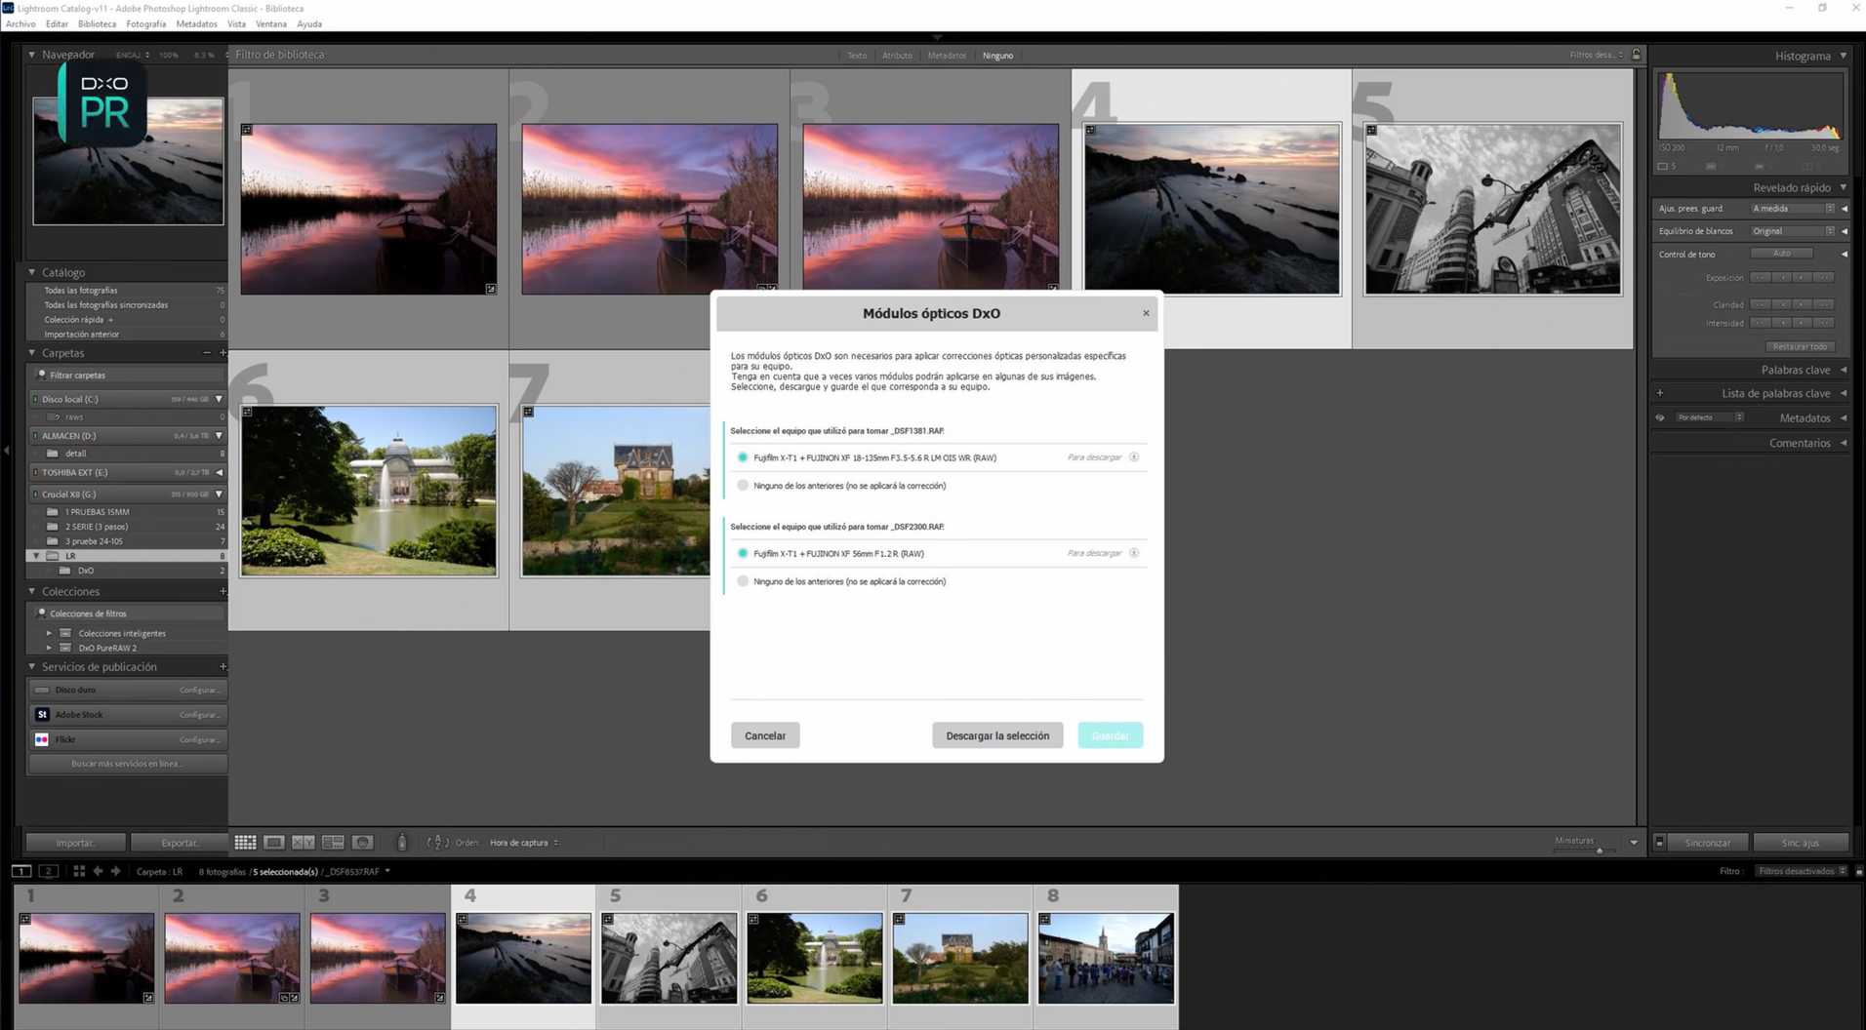Viewport: 1866px width, 1030px height.
Task: Download icon for FUJINON XF 56mm module
Action: [x=1134, y=553]
